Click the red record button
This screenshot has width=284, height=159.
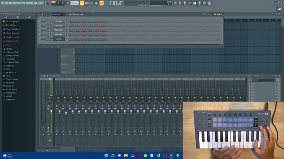68,3
